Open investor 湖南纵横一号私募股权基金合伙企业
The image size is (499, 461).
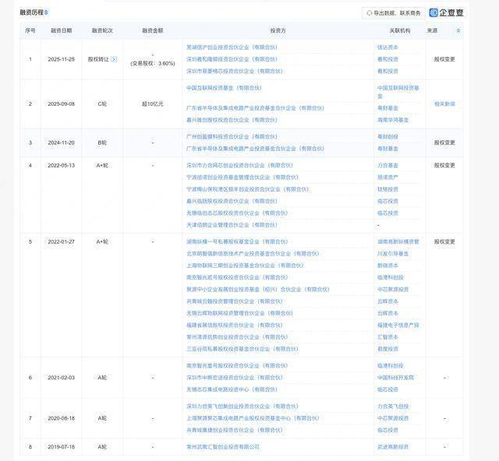(x=232, y=241)
